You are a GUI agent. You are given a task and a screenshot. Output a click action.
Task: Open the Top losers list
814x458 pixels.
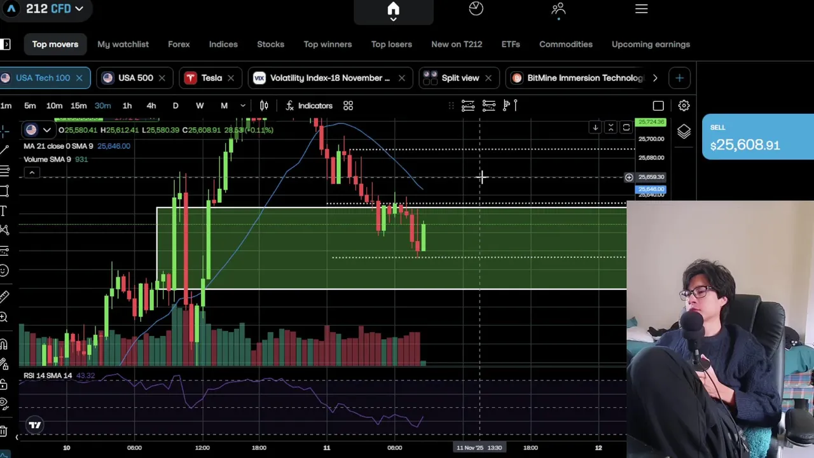(392, 45)
